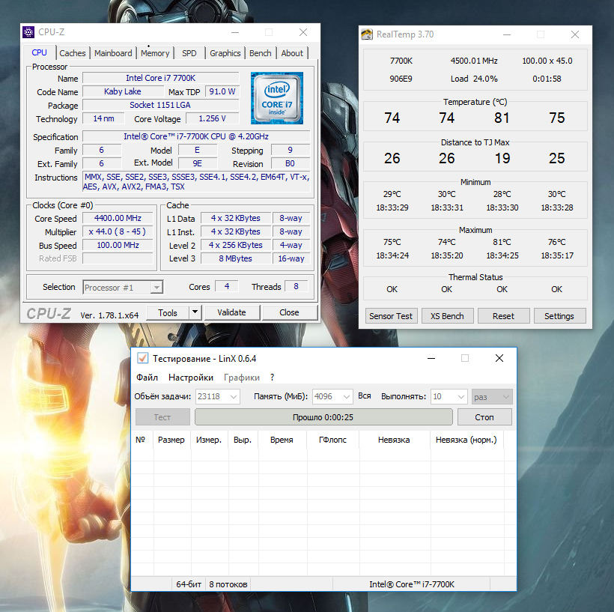Click the Max TDP 91.0 W value
The height and width of the screenshot is (612, 614).
click(x=222, y=91)
